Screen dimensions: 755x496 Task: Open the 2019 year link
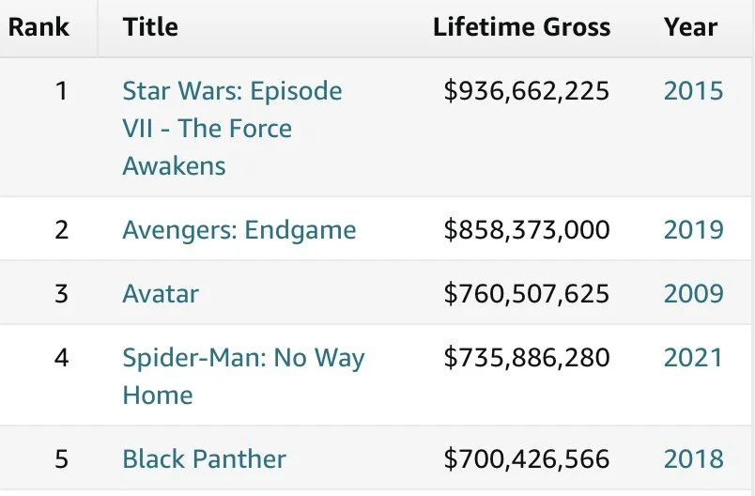click(x=693, y=230)
